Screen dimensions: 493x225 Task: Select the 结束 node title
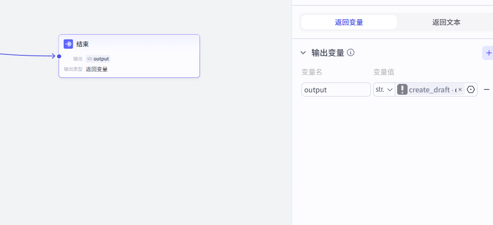click(83, 44)
